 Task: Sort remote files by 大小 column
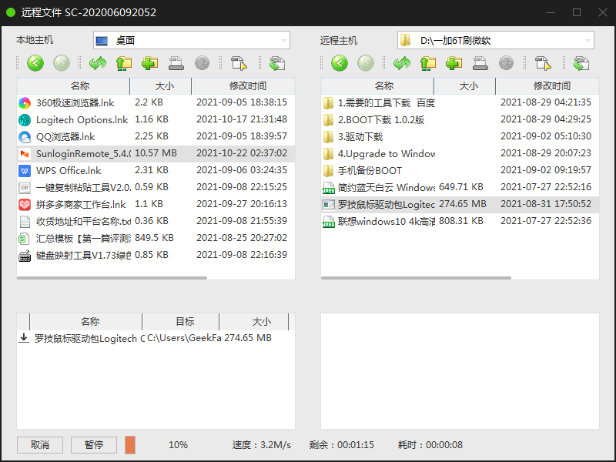click(465, 86)
